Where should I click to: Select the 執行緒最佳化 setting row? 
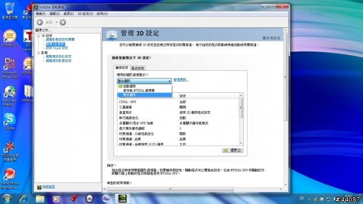[x=178, y=118]
